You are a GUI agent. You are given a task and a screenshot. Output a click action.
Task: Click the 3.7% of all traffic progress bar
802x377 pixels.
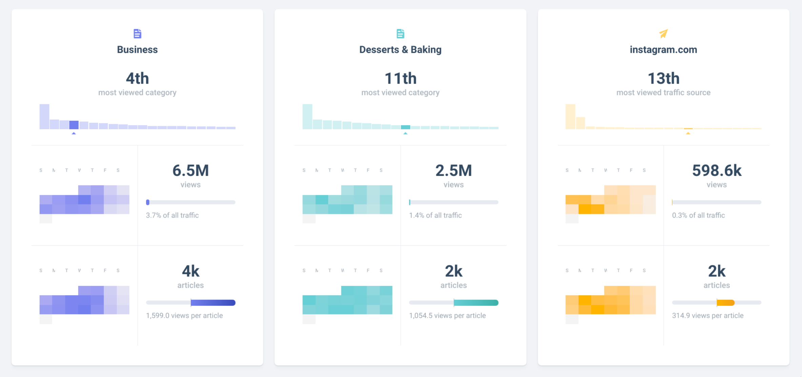coord(191,202)
